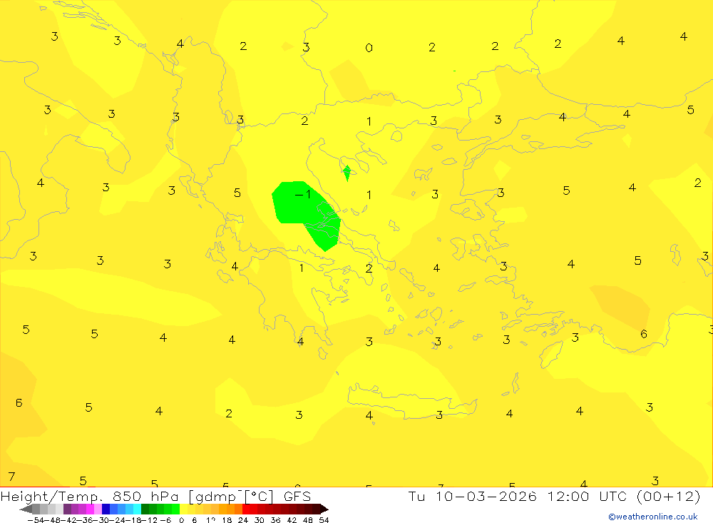The height and width of the screenshot is (523, 713).
Task: Click the 7 temperature value on the map
Action: 12,477
